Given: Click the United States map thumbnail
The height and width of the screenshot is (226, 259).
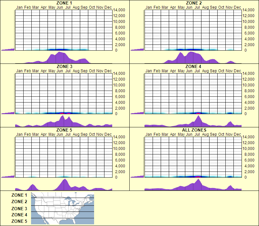Looking at the screenshot, I should pyautogui.click(x=62, y=208).
